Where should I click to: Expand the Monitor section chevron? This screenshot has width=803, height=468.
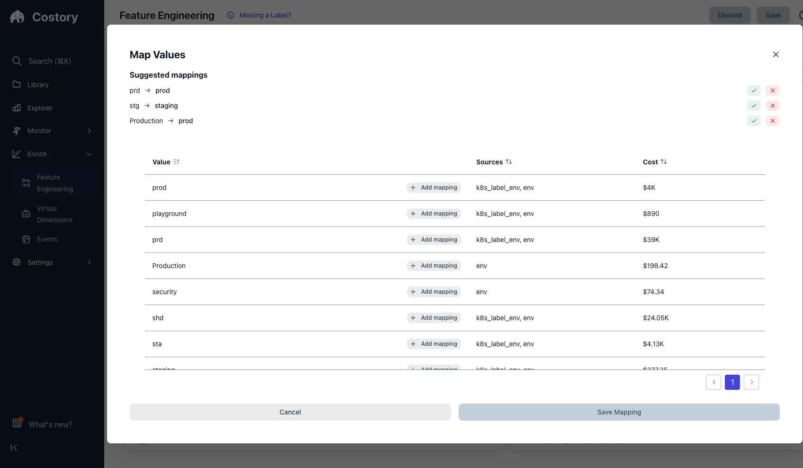click(90, 131)
